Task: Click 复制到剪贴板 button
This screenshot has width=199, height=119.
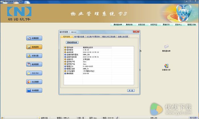Action: point(72,43)
